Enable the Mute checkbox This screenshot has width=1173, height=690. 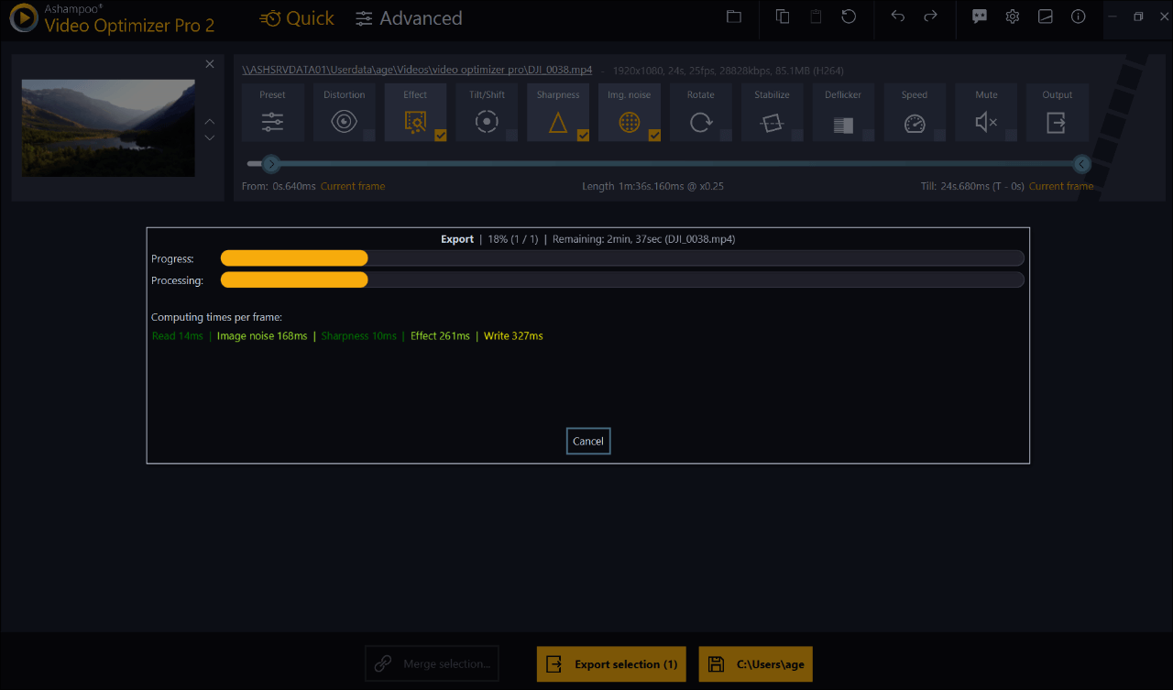pos(1011,136)
